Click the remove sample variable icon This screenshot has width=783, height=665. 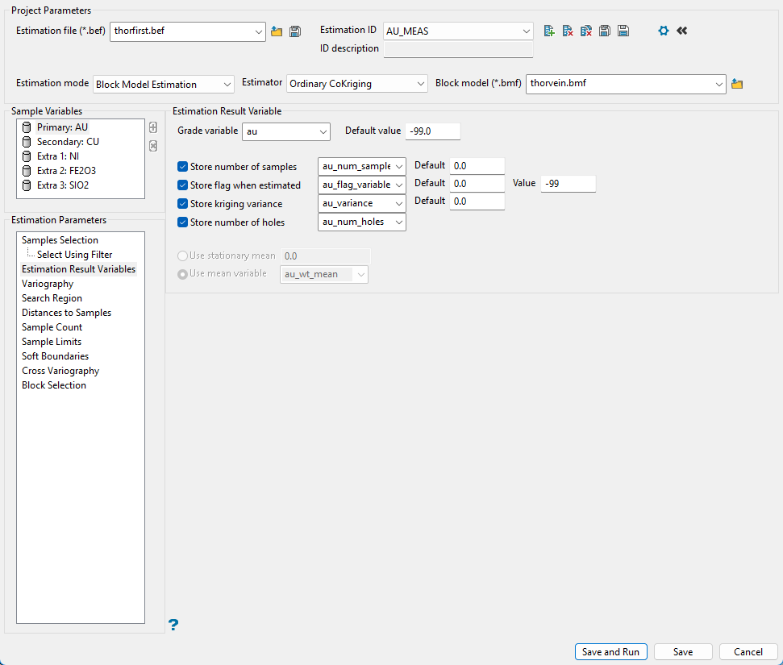pyautogui.click(x=153, y=146)
